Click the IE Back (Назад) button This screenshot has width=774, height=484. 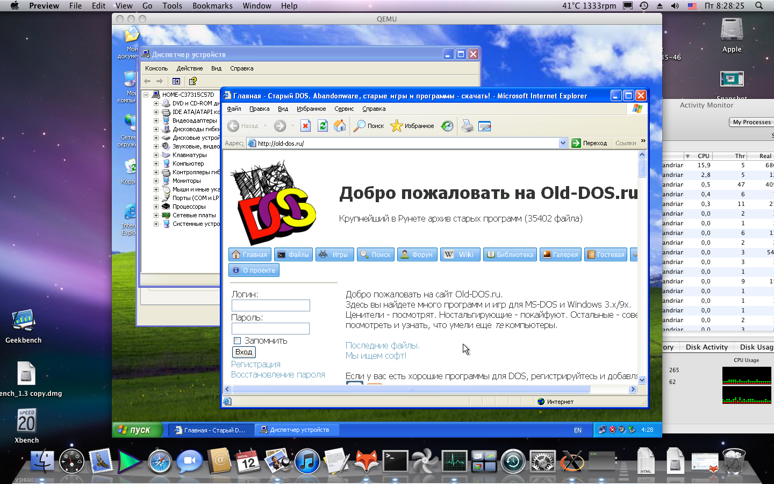coord(243,126)
